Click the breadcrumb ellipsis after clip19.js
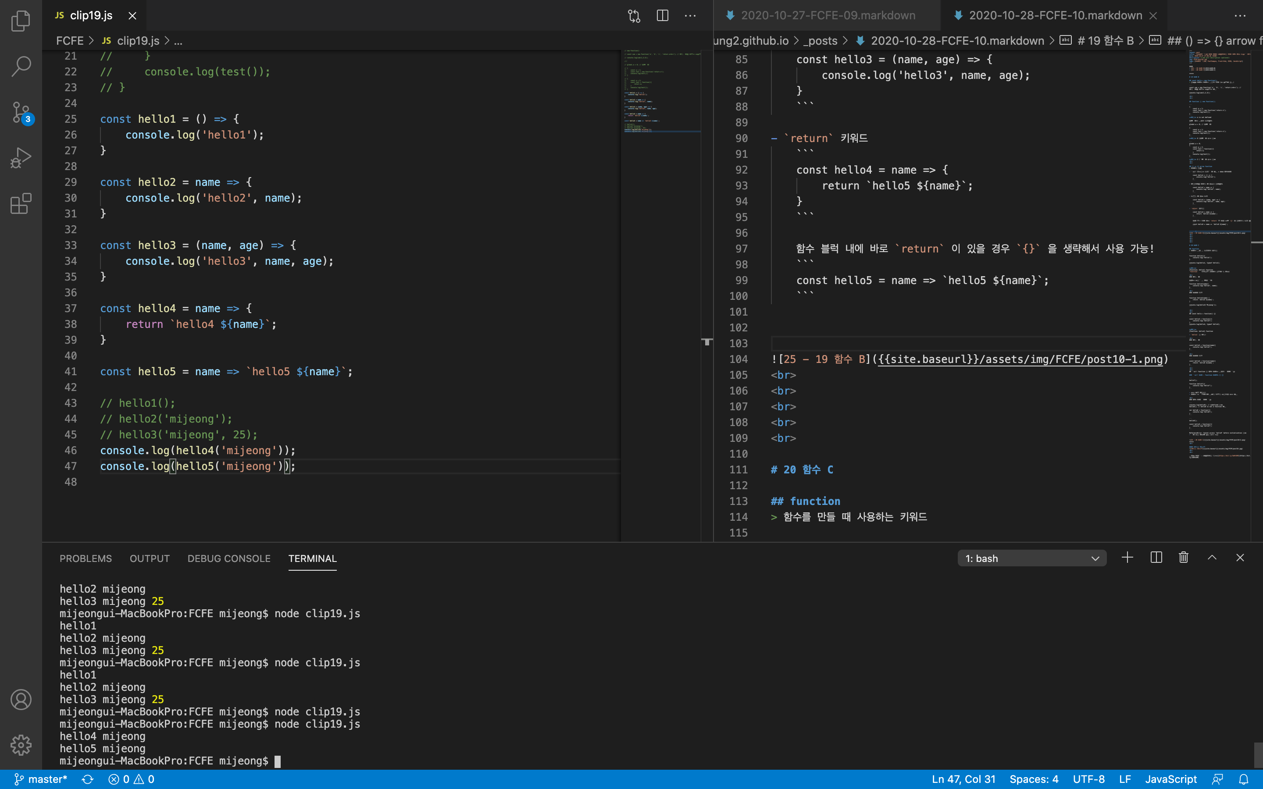This screenshot has width=1263, height=789. [178, 41]
